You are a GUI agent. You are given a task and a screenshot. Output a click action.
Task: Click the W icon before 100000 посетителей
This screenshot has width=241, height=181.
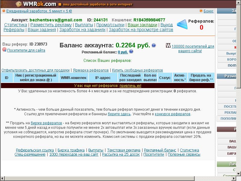coord(168,46)
